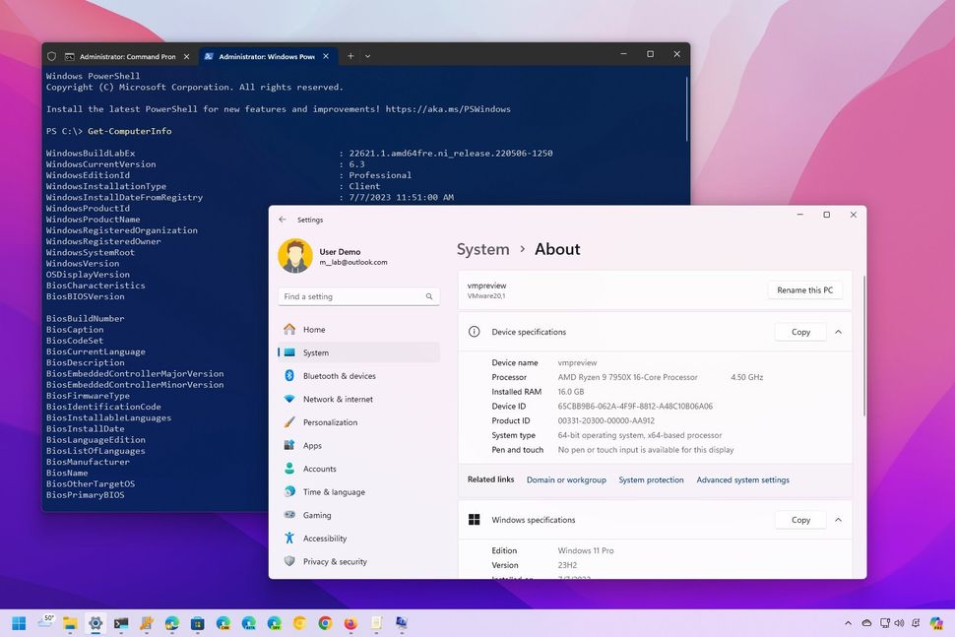Open Accessibility settings

pos(325,538)
